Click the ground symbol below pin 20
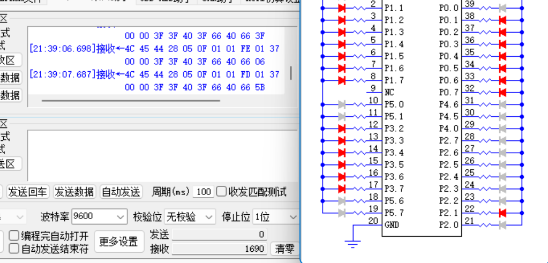This screenshot has height=263, width=548. pyautogui.click(x=353, y=244)
